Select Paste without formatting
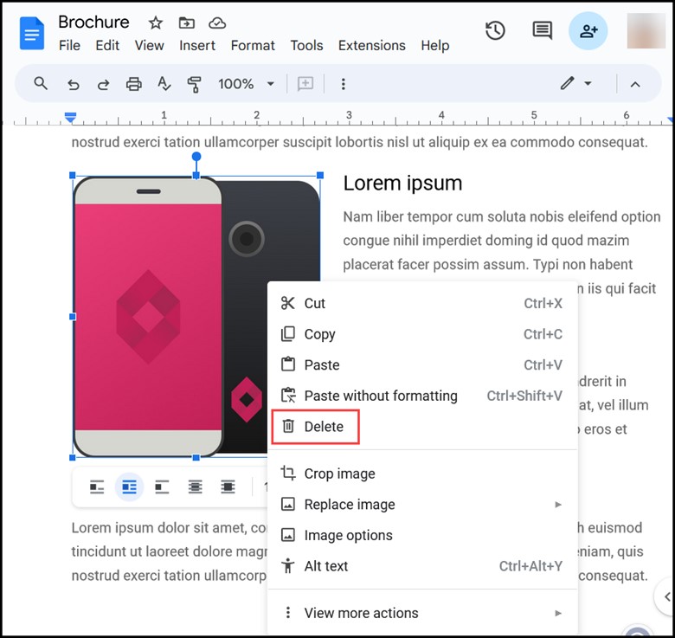 pyautogui.click(x=422, y=396)
